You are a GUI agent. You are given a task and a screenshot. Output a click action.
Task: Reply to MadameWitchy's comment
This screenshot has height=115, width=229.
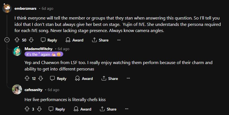(58, 79)
